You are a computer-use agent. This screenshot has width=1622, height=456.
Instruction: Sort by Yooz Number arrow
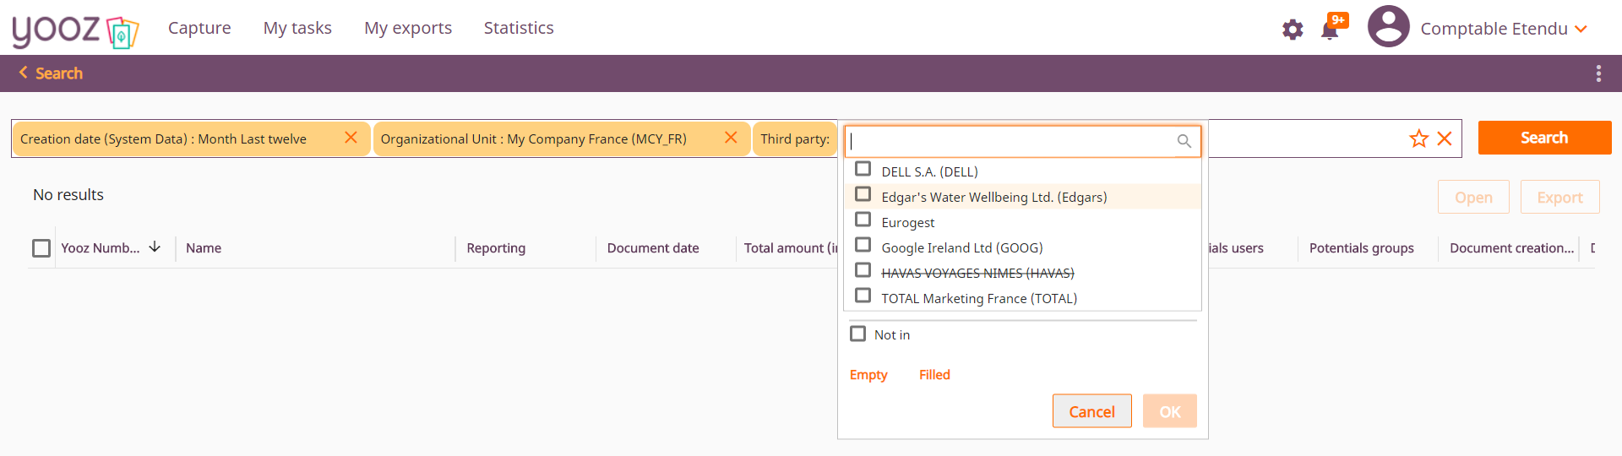click(155, 247)
